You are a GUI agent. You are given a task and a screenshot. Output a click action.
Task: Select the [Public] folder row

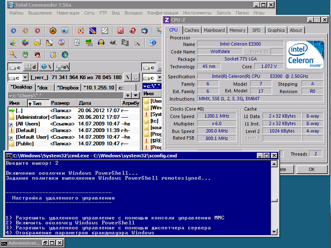[74, 144]
